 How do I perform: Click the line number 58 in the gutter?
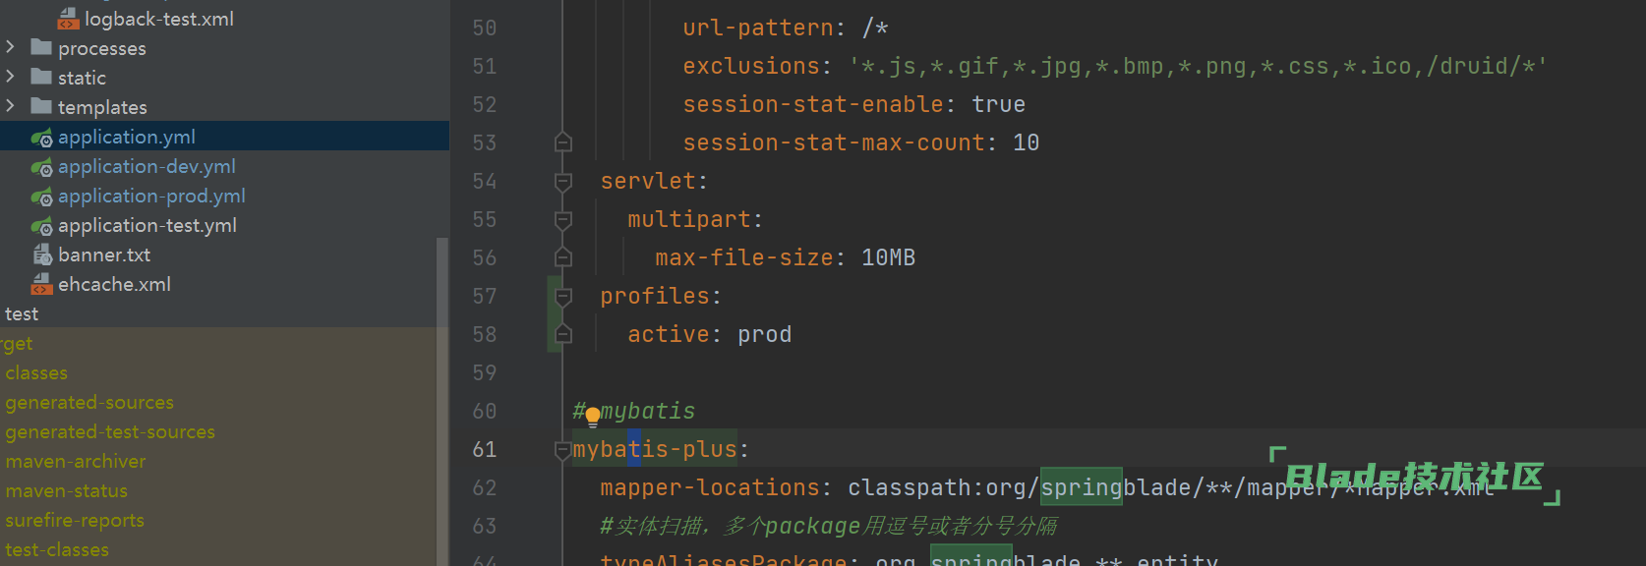pyautogui.click(x=484, y=335)
